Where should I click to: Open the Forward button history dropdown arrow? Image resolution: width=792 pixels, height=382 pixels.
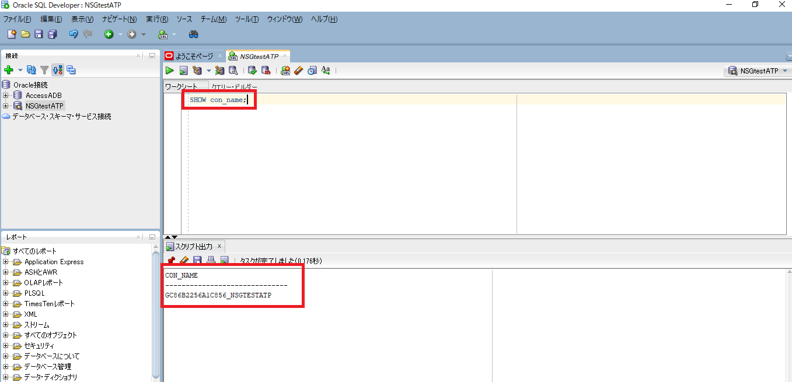click(x=144, y=35)
